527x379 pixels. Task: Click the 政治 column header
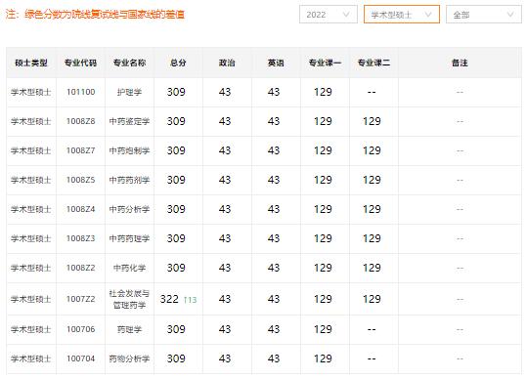point(227,63)
